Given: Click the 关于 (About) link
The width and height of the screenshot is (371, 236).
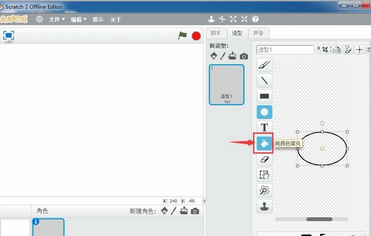Looking at the screenshot, I should (x=115, y=19).
